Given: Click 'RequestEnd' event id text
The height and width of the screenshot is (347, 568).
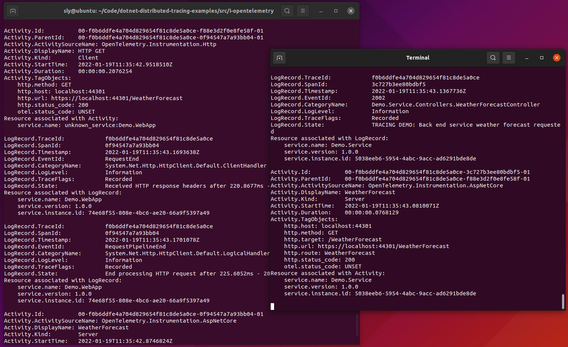Looking at the screenshot, I should point(122,159).
